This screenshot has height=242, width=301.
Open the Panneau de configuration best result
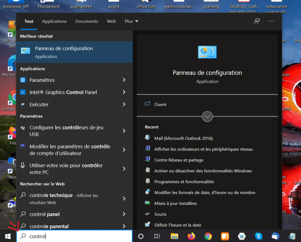pyautogui.click(x=74, y=52)
